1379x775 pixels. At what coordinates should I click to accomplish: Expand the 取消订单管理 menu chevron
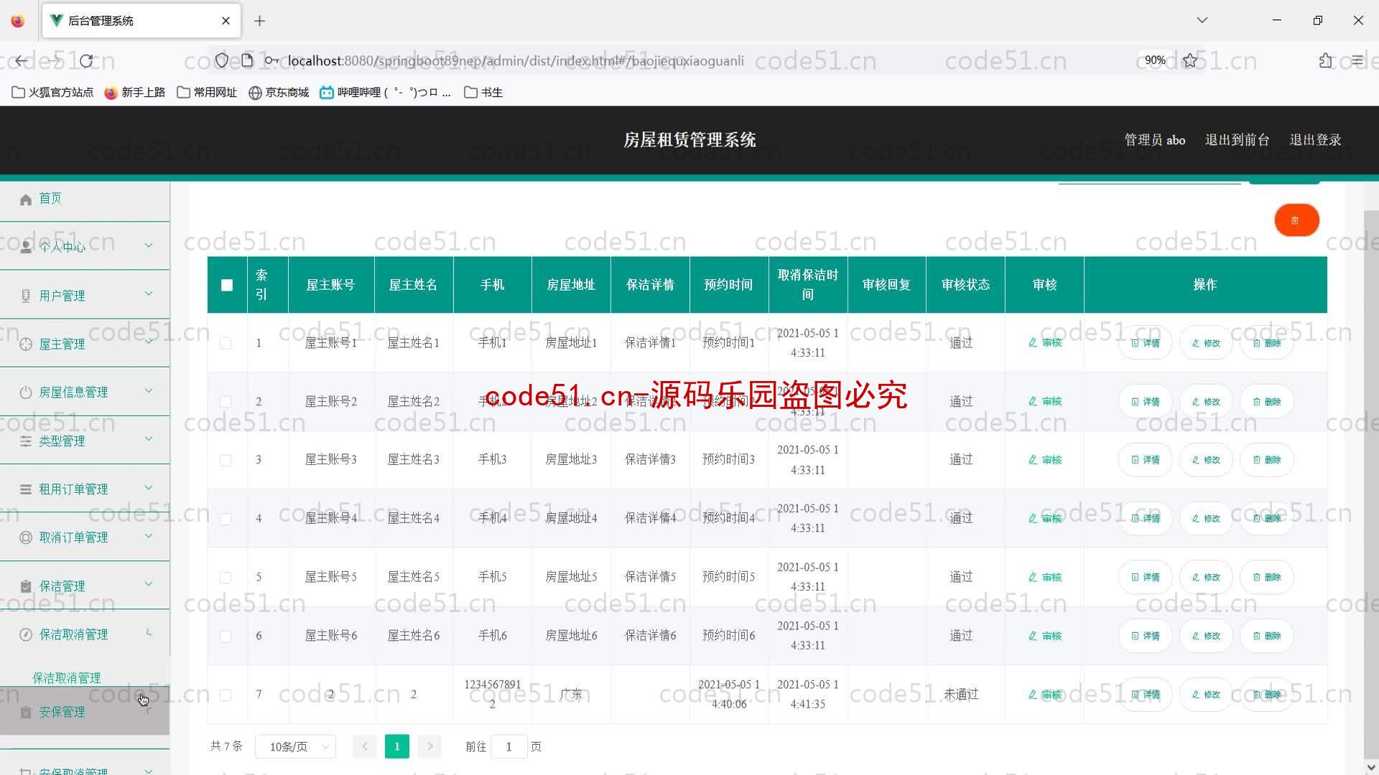click(x=149, y=536)
